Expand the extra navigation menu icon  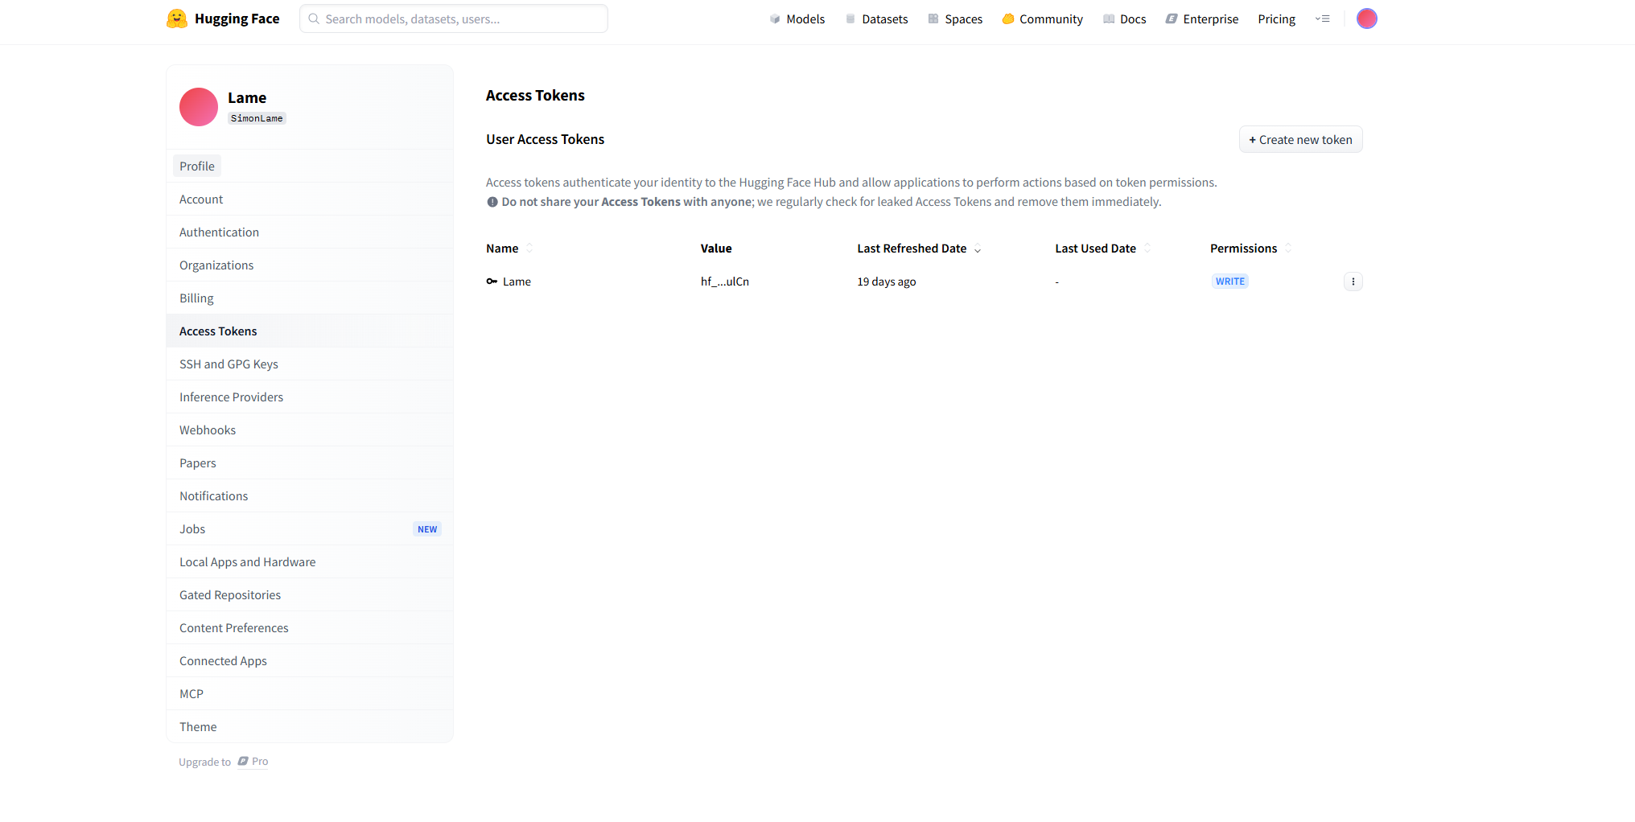[1322, 19]
